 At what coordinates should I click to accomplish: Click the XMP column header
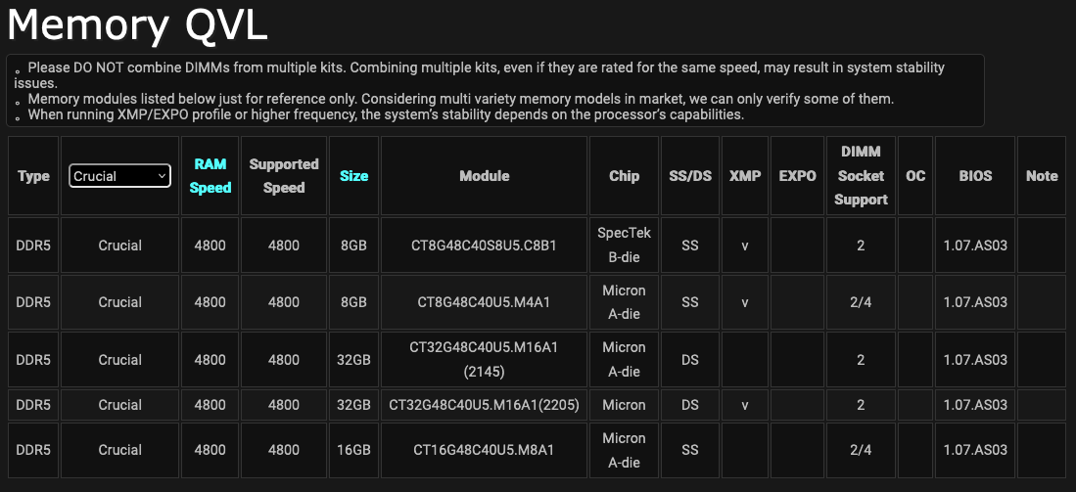click(x=744, y=176)
